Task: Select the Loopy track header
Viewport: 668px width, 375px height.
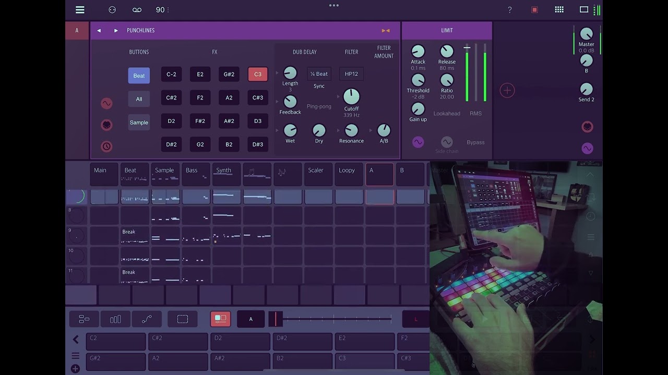Action: tap(349, 174)
